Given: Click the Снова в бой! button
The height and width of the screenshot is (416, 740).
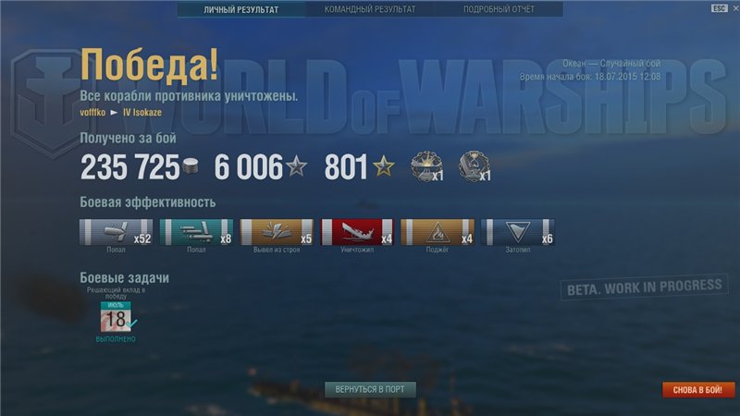Looking at the screenshot, I should [697, 389].
